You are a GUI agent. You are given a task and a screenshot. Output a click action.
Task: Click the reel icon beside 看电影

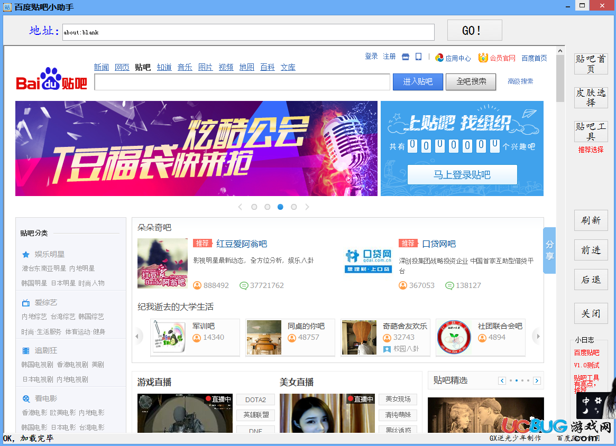(x=26, y=399)
